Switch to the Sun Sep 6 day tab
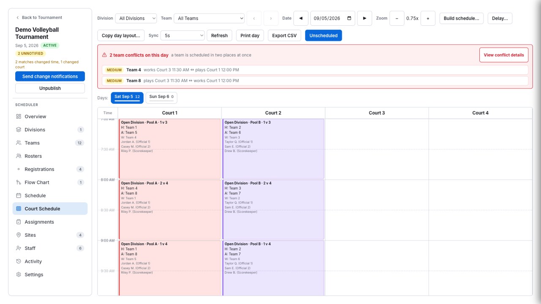This screenshot has width=541, height=304. tap(161, 98)
